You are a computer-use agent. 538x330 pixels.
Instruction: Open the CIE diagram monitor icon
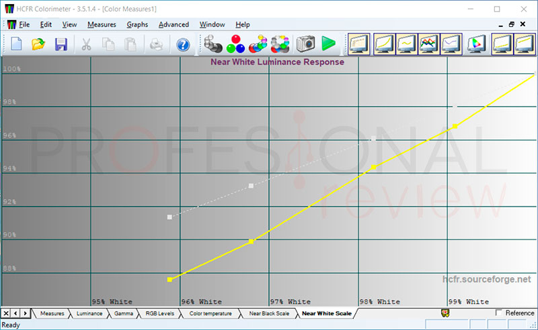pos(477,44)
